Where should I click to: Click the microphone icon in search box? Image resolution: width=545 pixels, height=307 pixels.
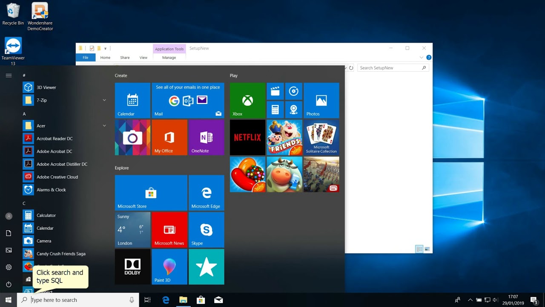132,300
